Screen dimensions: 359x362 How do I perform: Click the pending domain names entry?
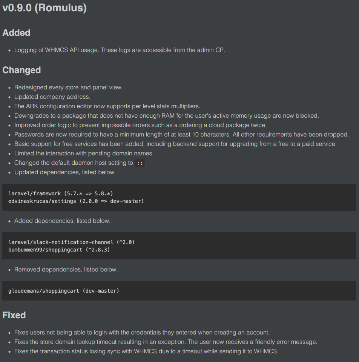(84, 153)
